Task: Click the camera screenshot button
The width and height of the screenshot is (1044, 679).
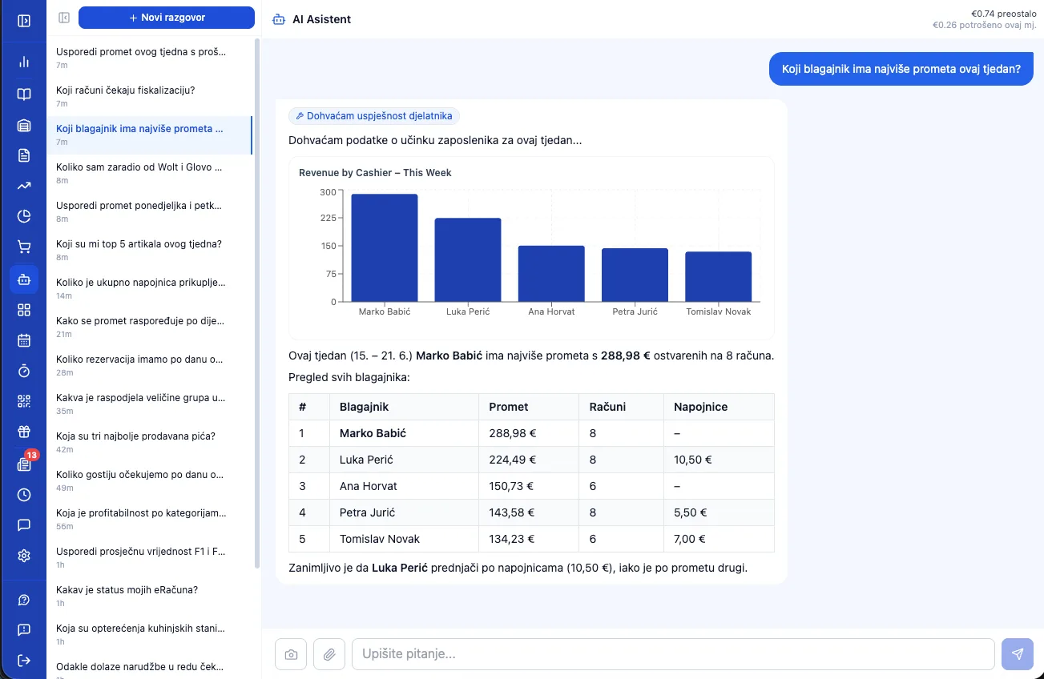Action: 291,654
